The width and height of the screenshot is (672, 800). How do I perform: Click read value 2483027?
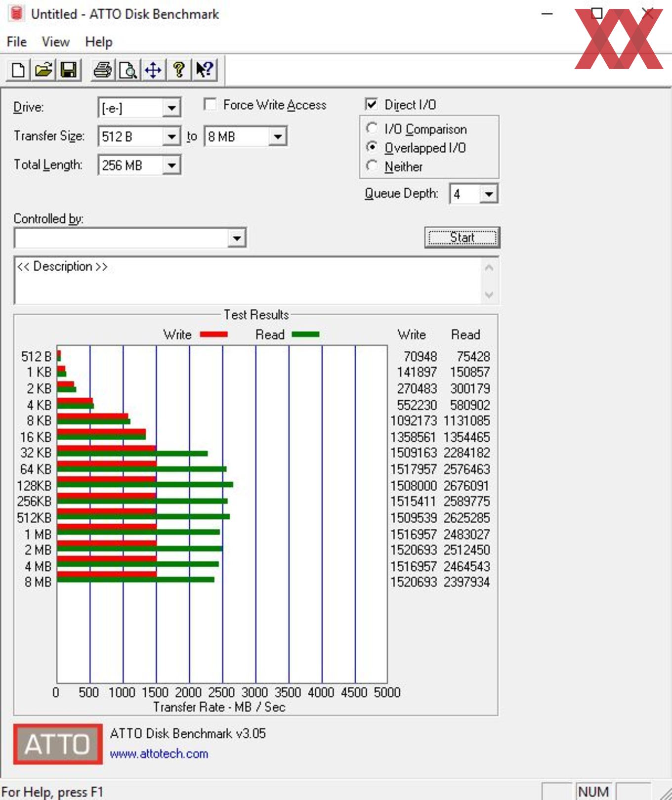(x=466, y=534)
